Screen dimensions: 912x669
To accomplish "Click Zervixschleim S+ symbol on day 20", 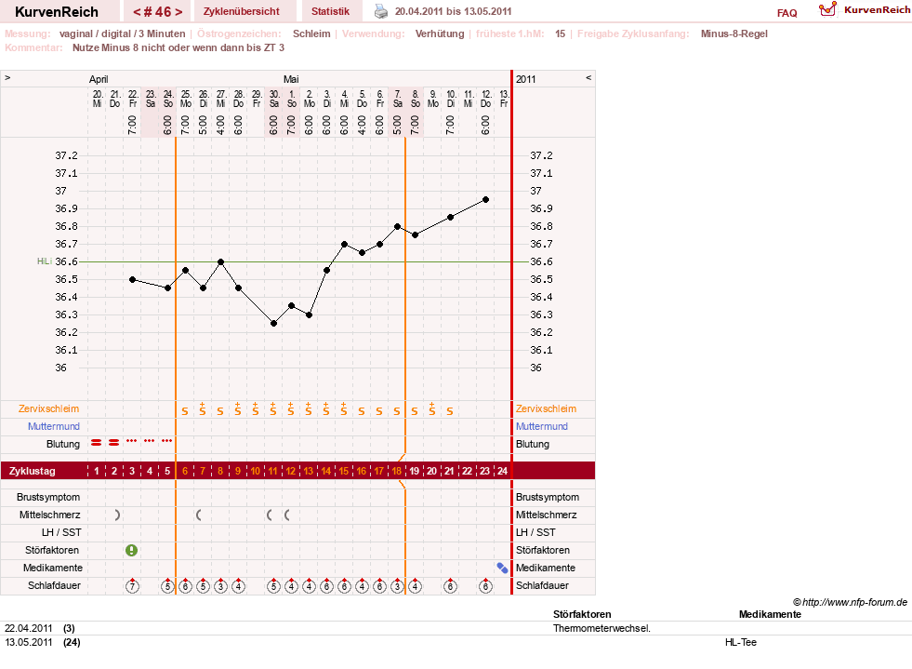I will (x=432, y=408).
